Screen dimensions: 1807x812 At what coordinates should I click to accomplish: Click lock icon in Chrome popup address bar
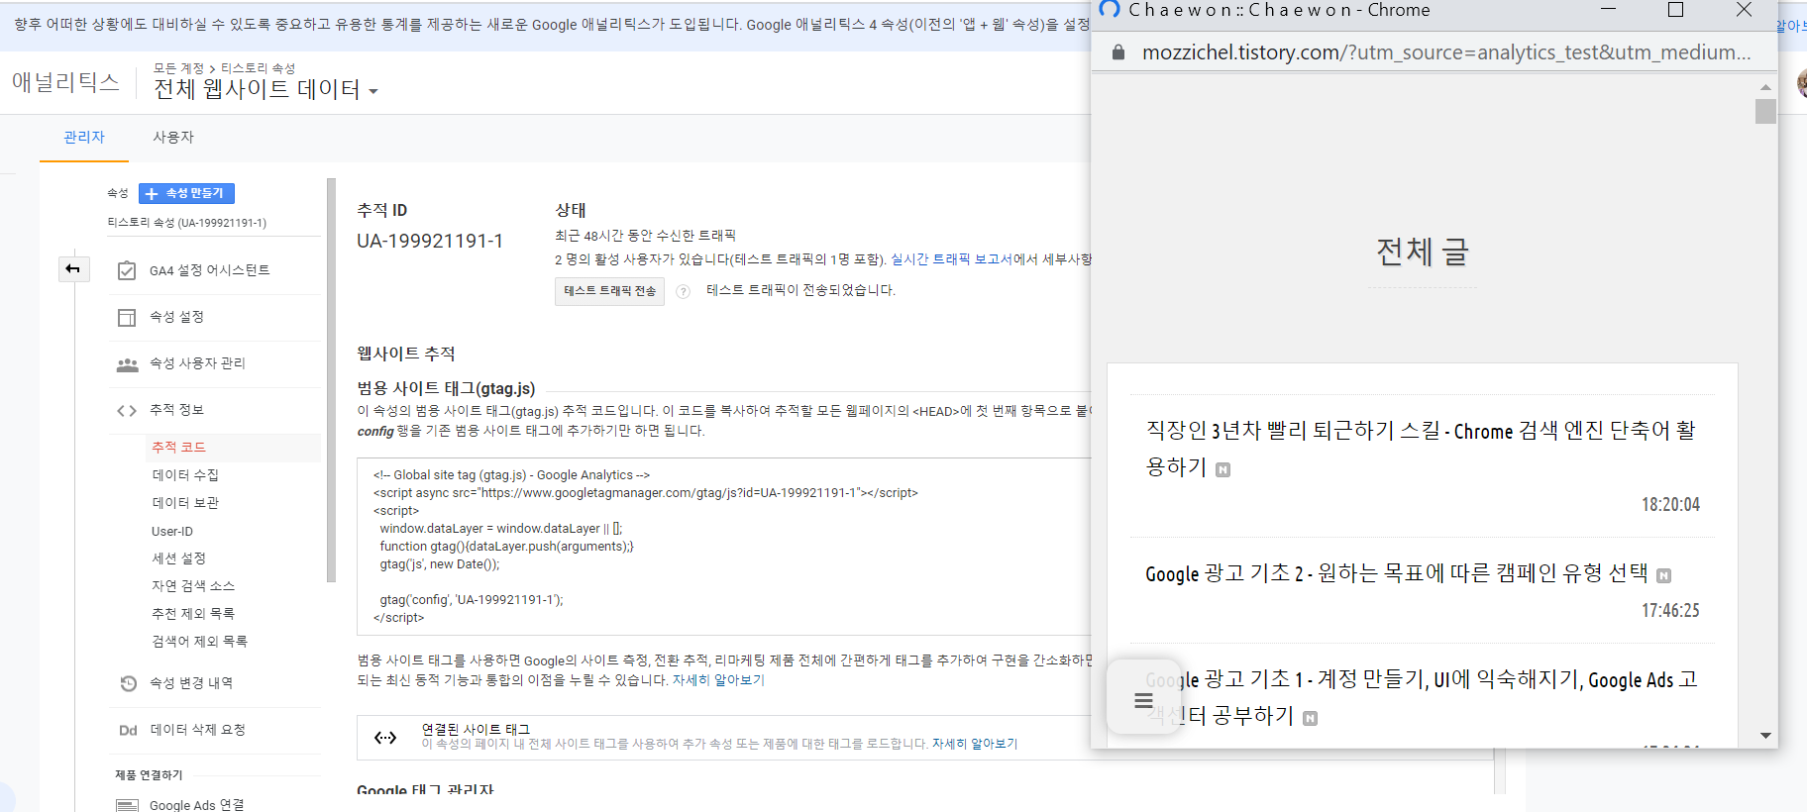point(1118,52)
